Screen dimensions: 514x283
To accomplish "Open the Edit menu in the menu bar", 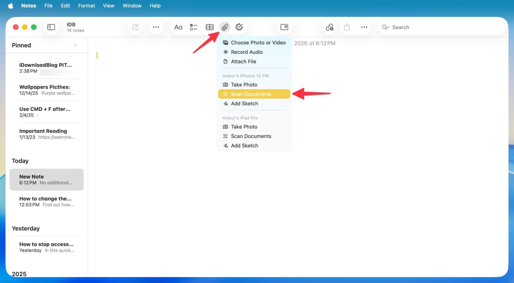I will (65, 6).
